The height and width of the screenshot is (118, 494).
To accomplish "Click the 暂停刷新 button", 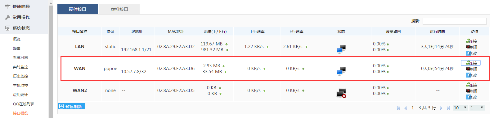I will (x=71, y=106).
